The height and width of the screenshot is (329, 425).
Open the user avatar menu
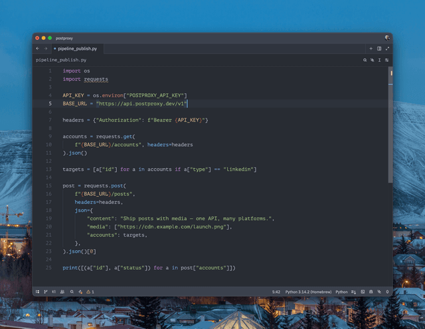[x=387, y=38]
